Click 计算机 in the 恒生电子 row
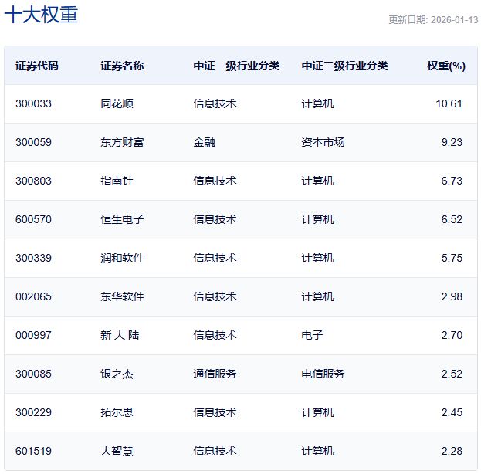This screenshot has width=481, height=474. [x=318, y=219]
